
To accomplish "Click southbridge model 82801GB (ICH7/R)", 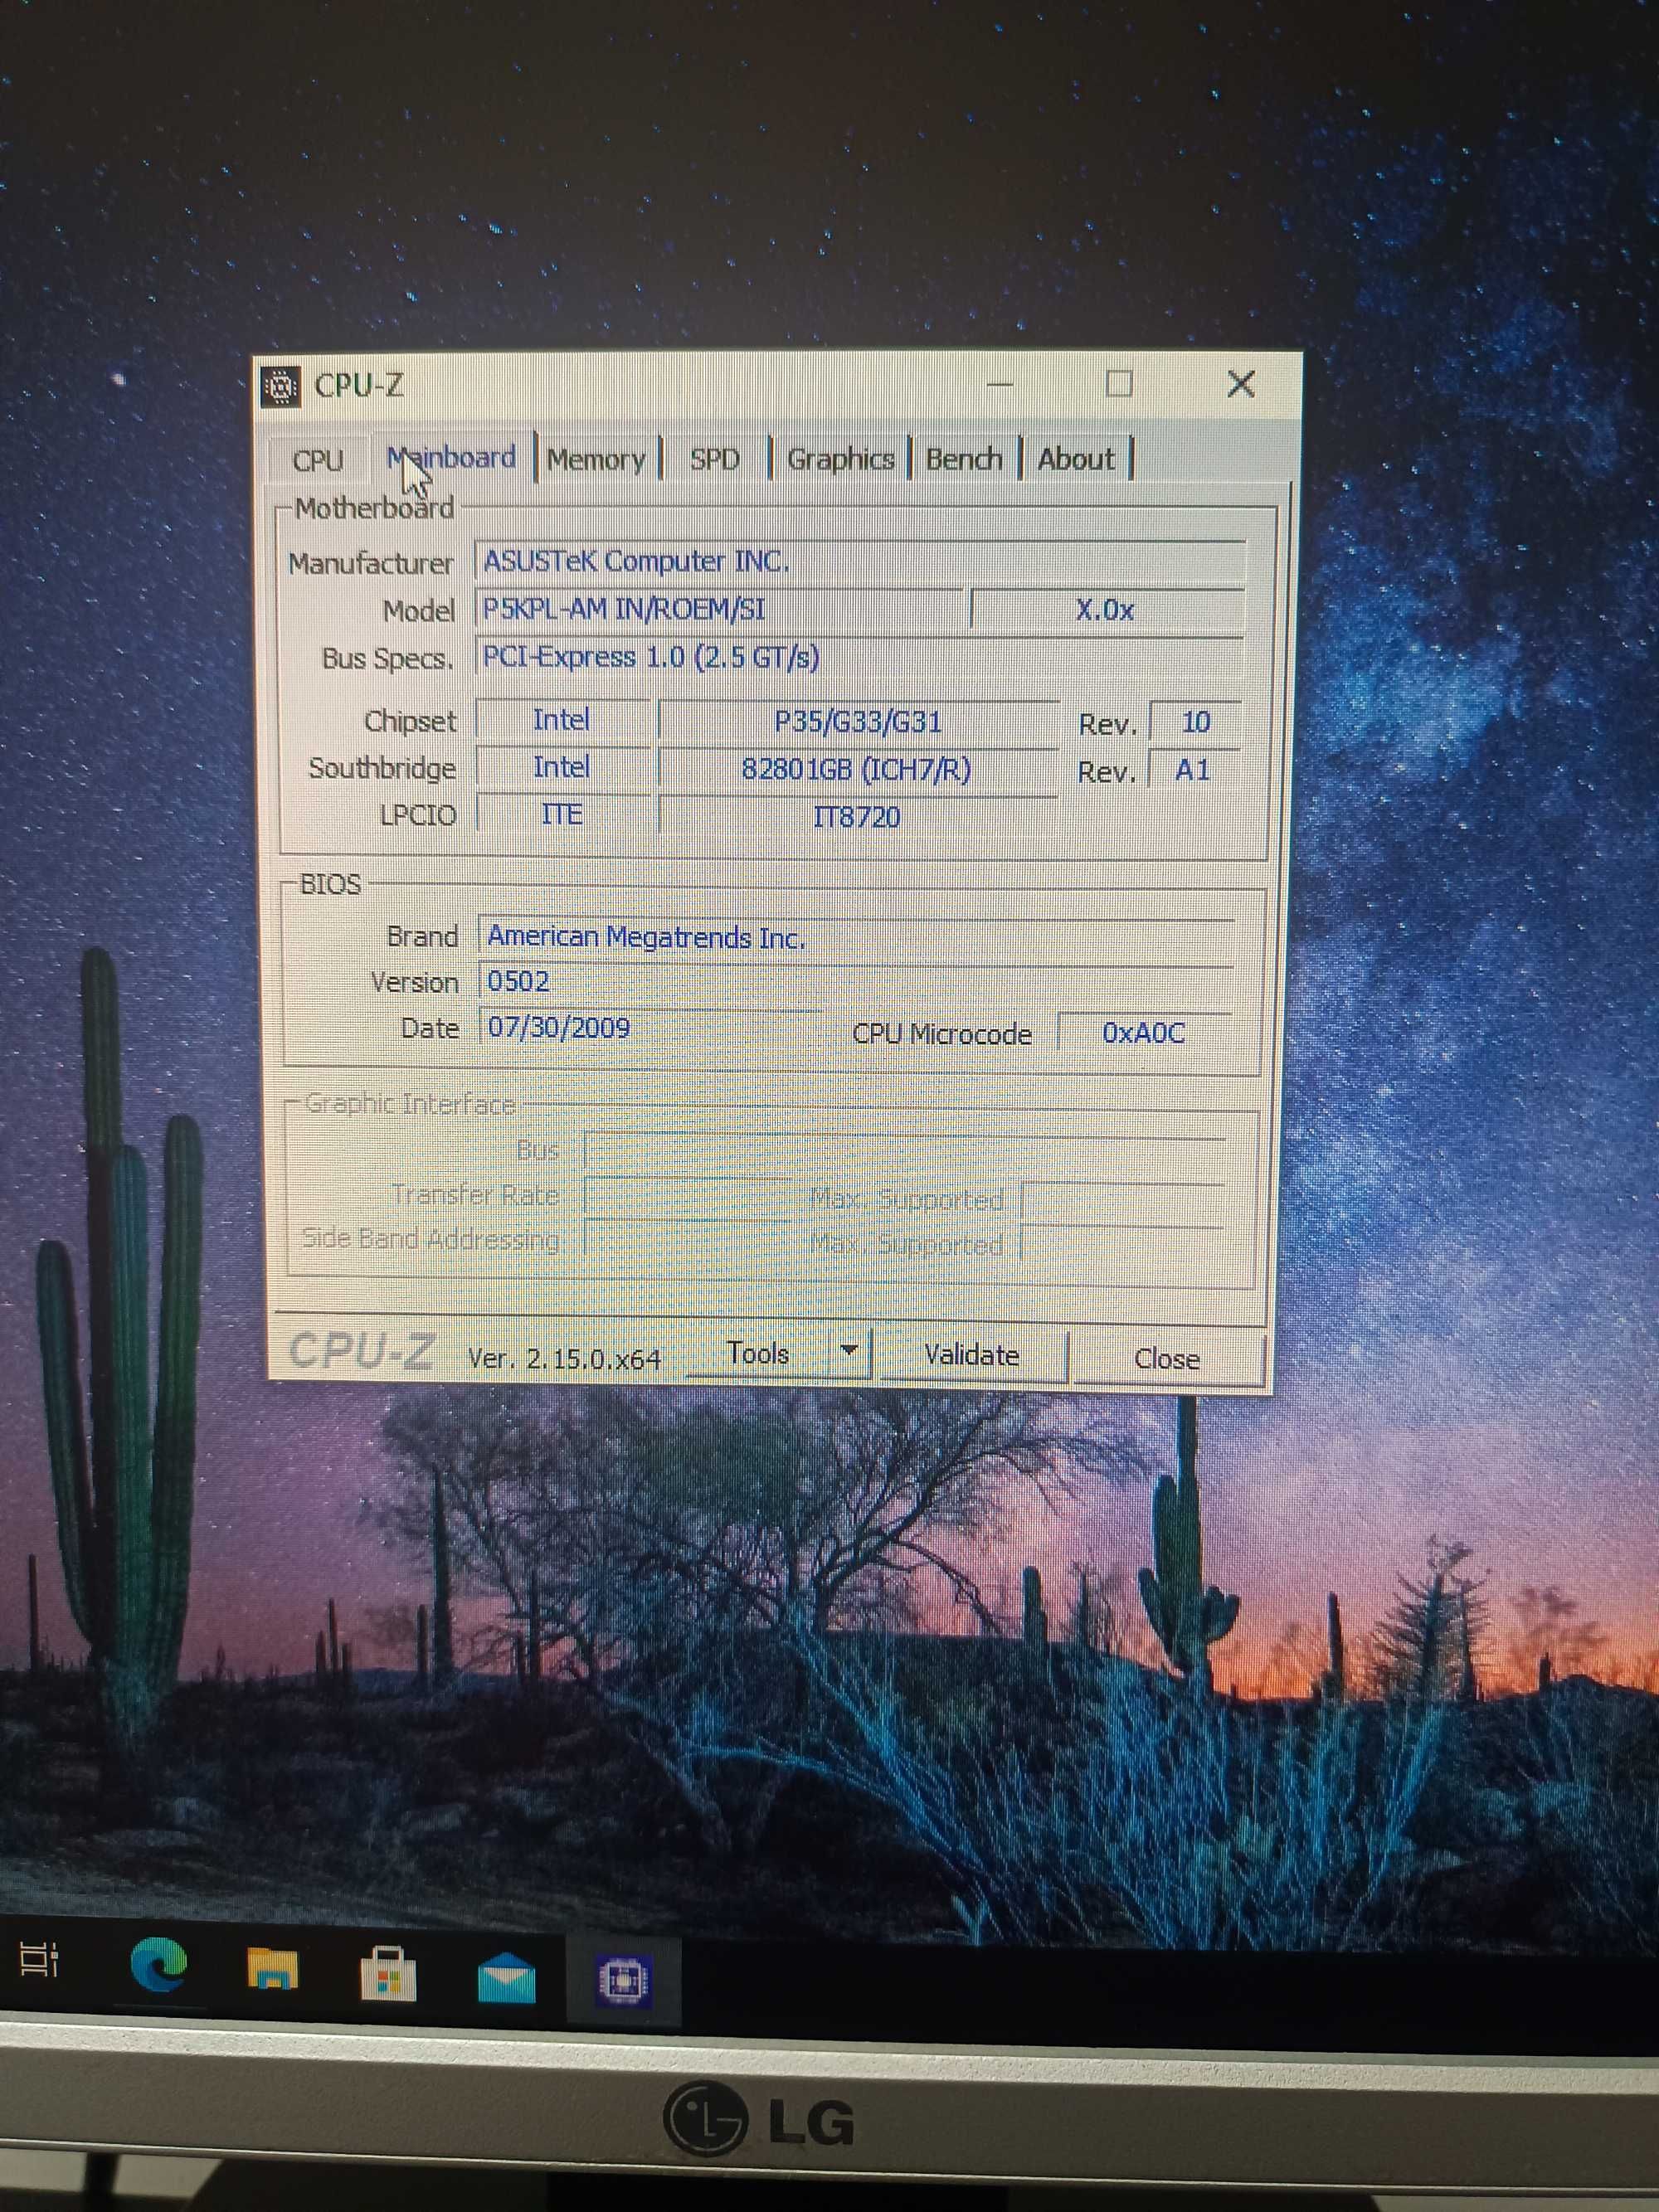I will click(858, 769).
